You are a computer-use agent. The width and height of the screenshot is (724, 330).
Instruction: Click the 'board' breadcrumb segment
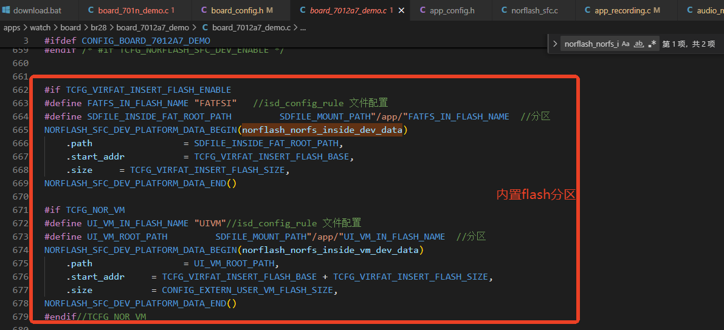71,28
